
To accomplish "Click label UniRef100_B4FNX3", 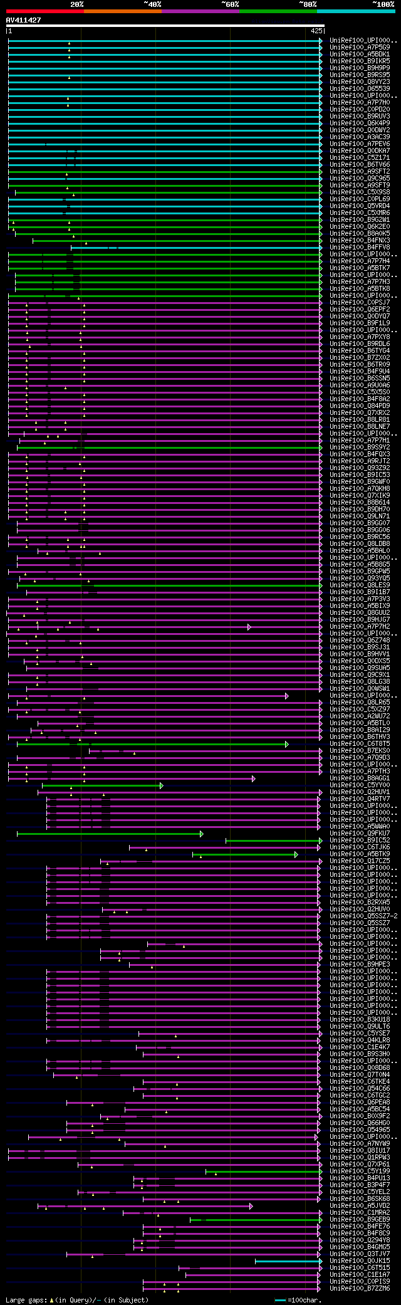I will (360, 240).
